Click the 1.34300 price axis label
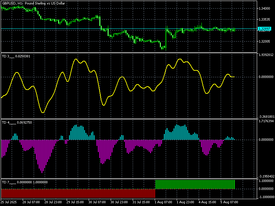This screenshot has width=275, height=206. pos(264,8)
